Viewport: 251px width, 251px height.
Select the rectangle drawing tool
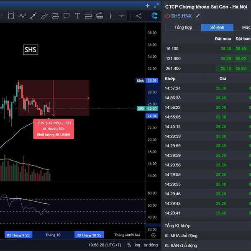(11, 16)
